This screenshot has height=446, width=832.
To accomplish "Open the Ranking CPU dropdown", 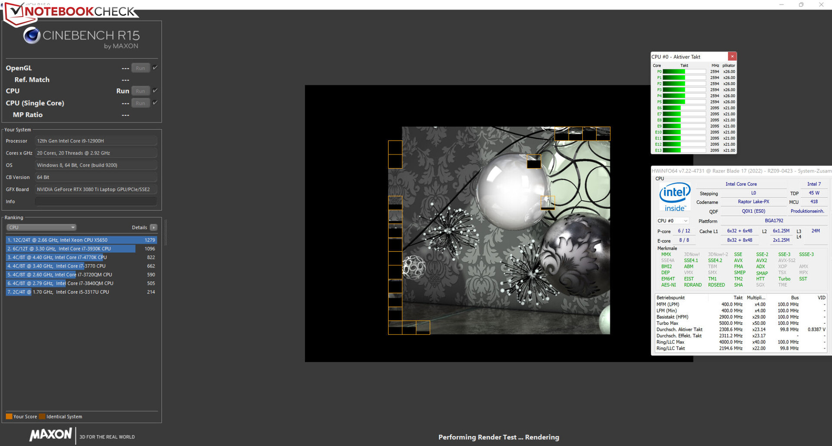I will tap(41, 228).
